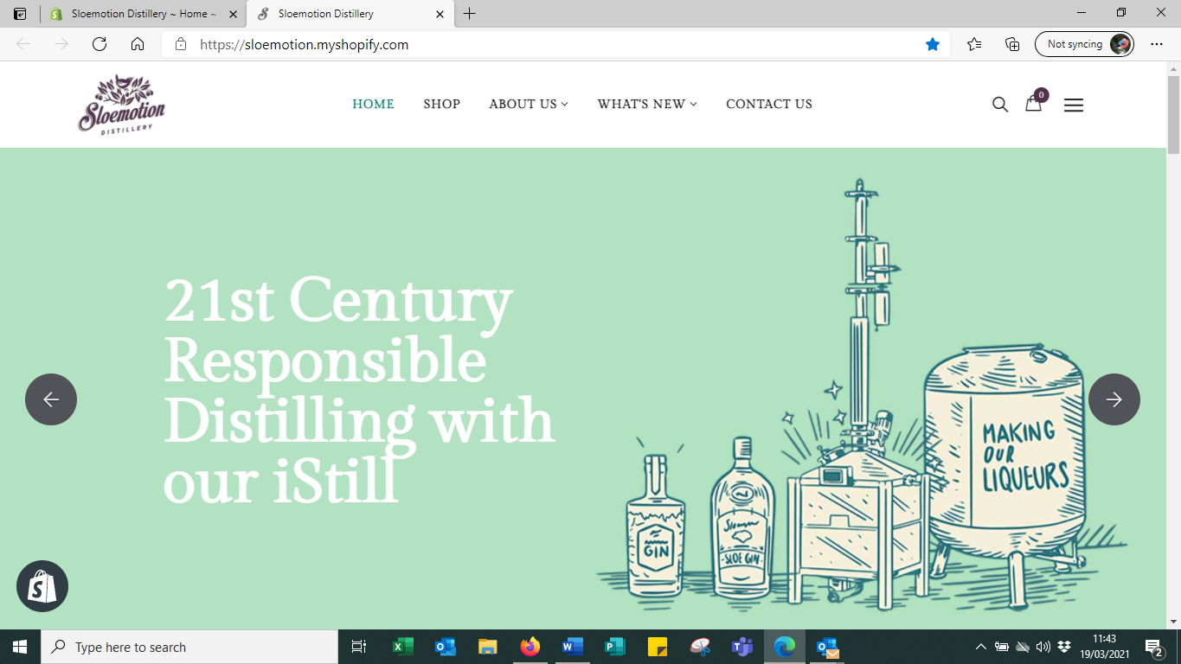Select the Shop menu item

(x=441, y=104)
